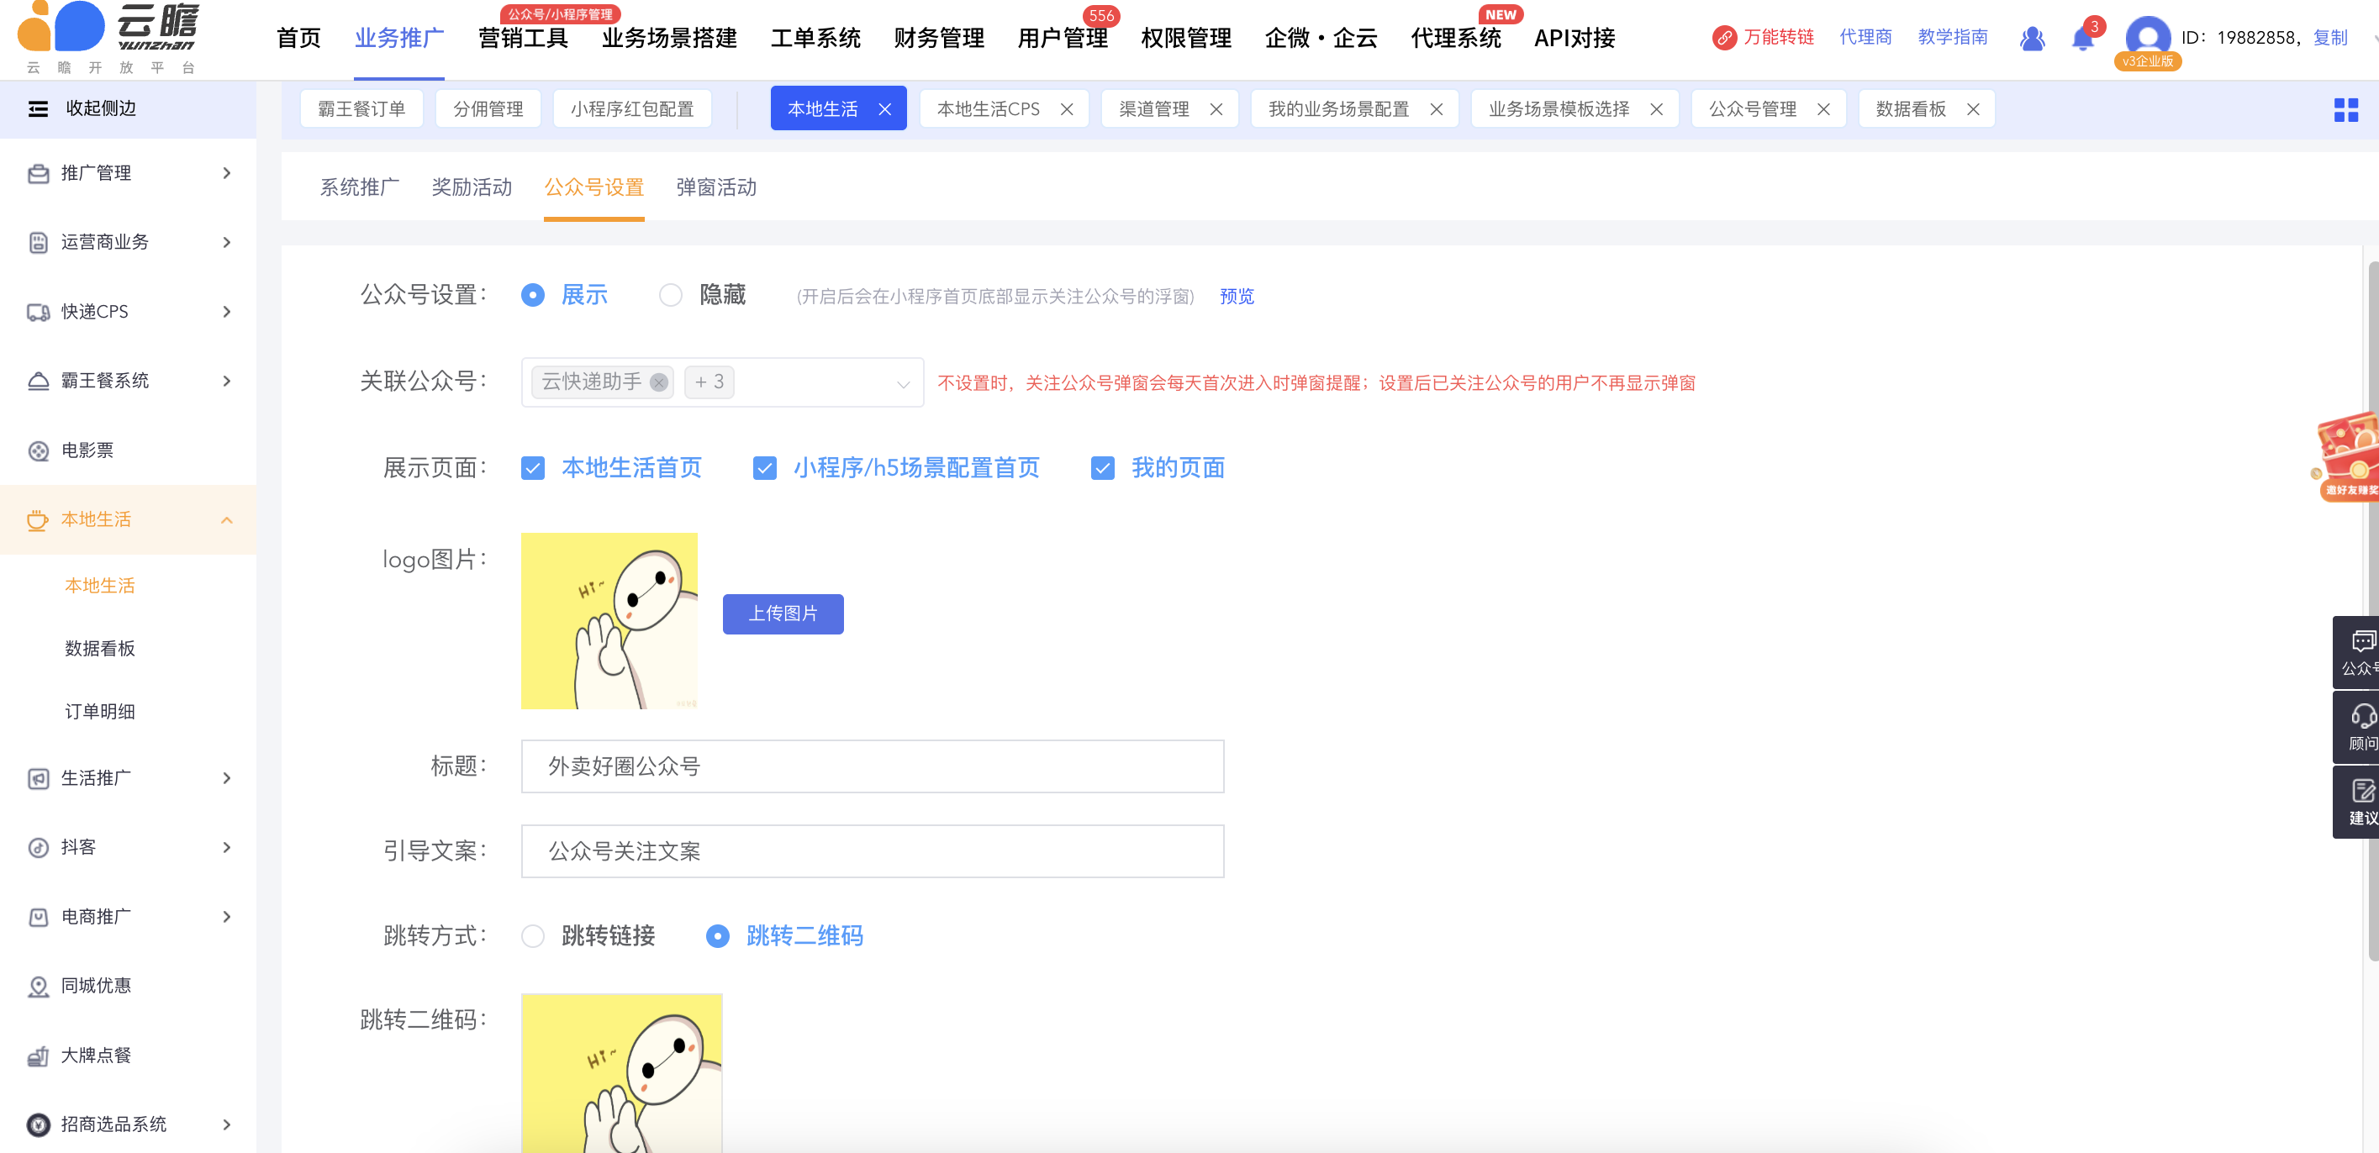Click the 上传图片 button

click(x=783, y=613)
